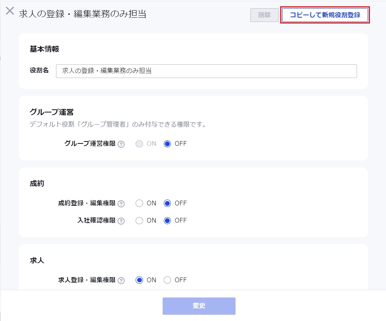Turn 求人登録・編集権限 to OFF

(167, 280)
